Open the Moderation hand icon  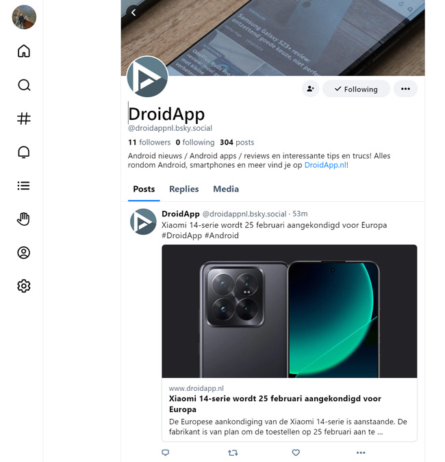[24, 219]
